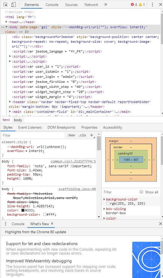Select the user_login admin script line
163x278 pixels.
53,77
